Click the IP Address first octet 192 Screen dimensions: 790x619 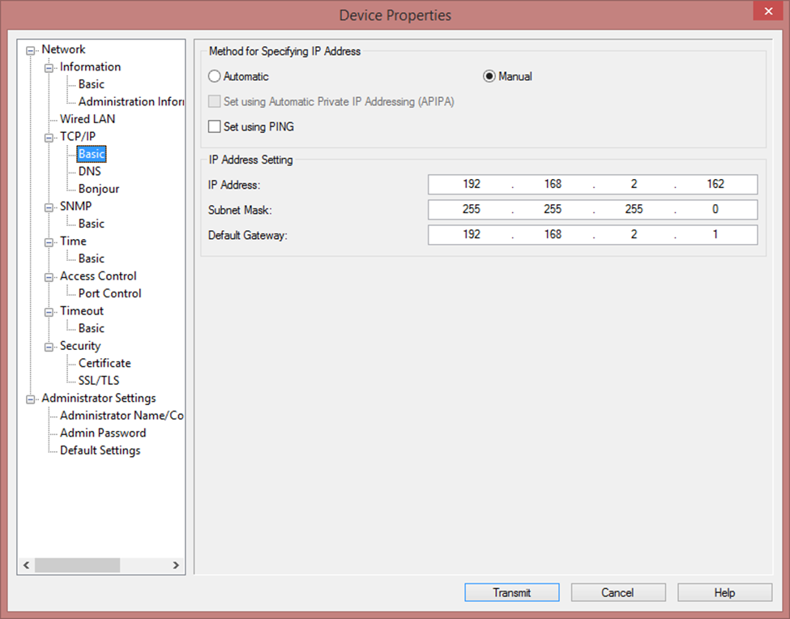pos(472,185)
